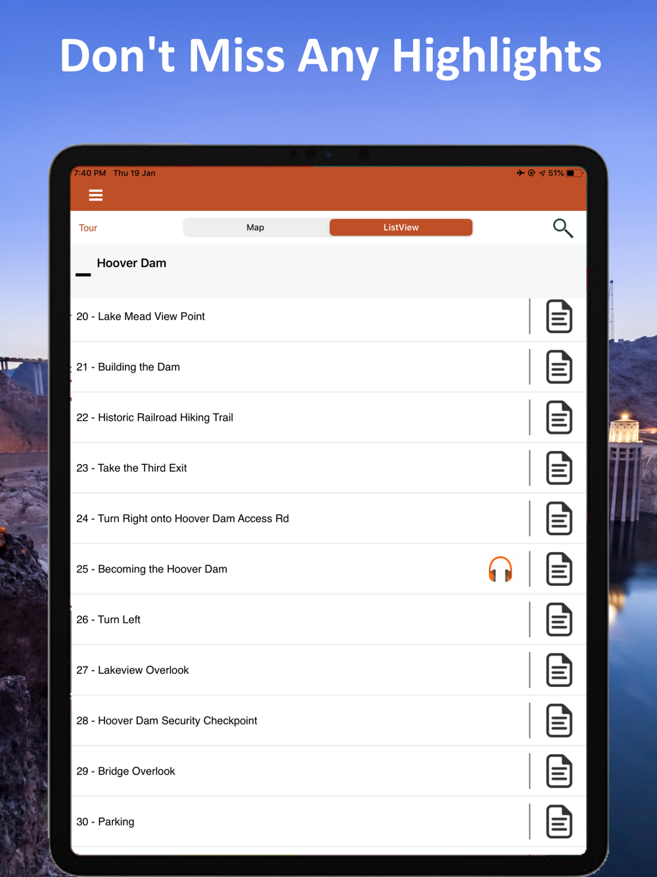Tap the Tour link
Image resolution: width=657 pixels, height=877 pixels.
(88, 228)
